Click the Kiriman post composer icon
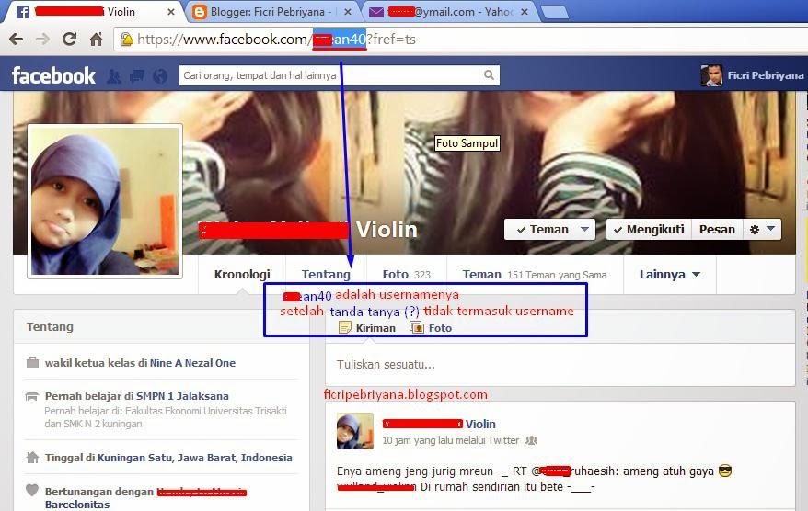 345,327
